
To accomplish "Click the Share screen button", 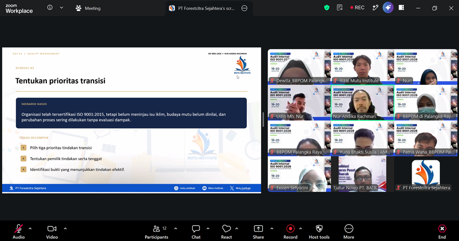I will (x=258, y=232).
